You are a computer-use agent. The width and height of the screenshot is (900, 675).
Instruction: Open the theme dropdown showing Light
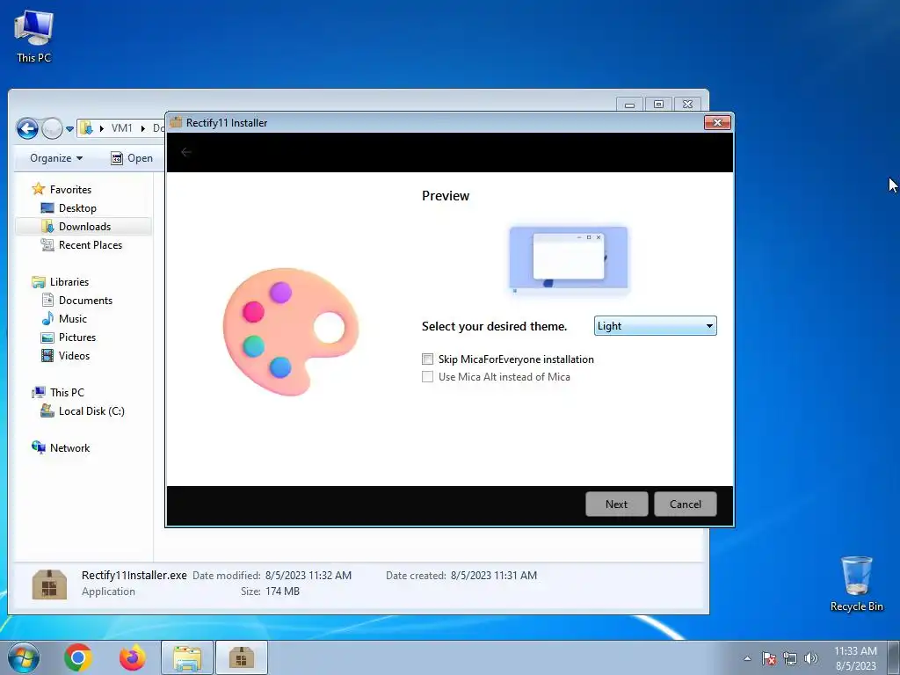pos(655,326)
